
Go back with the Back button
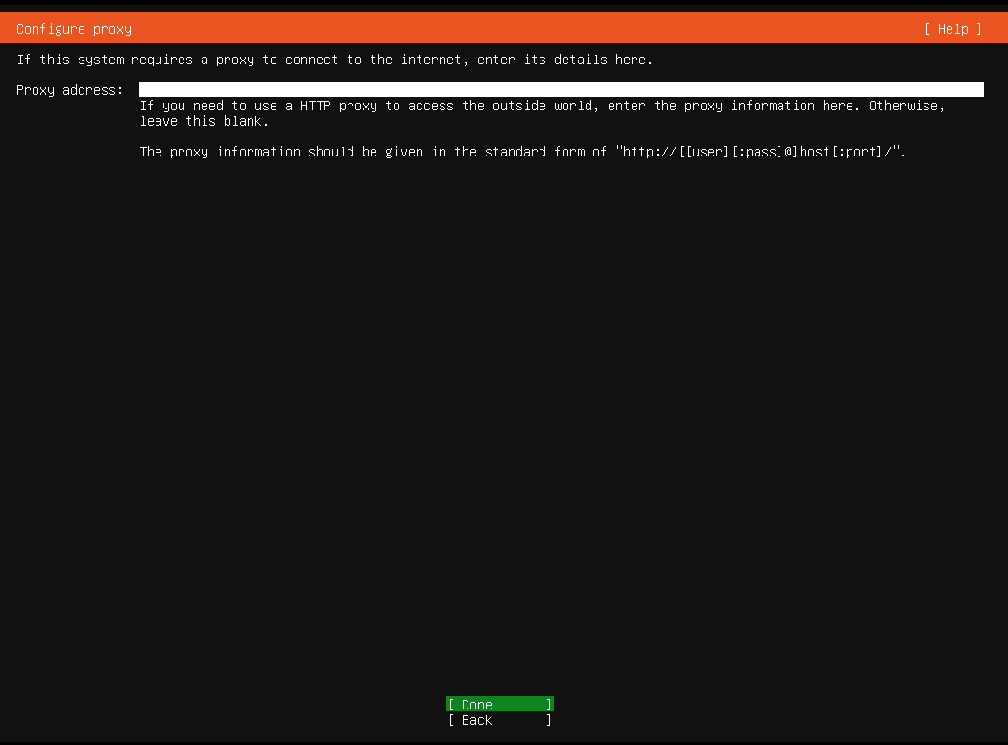click(499, 720)
